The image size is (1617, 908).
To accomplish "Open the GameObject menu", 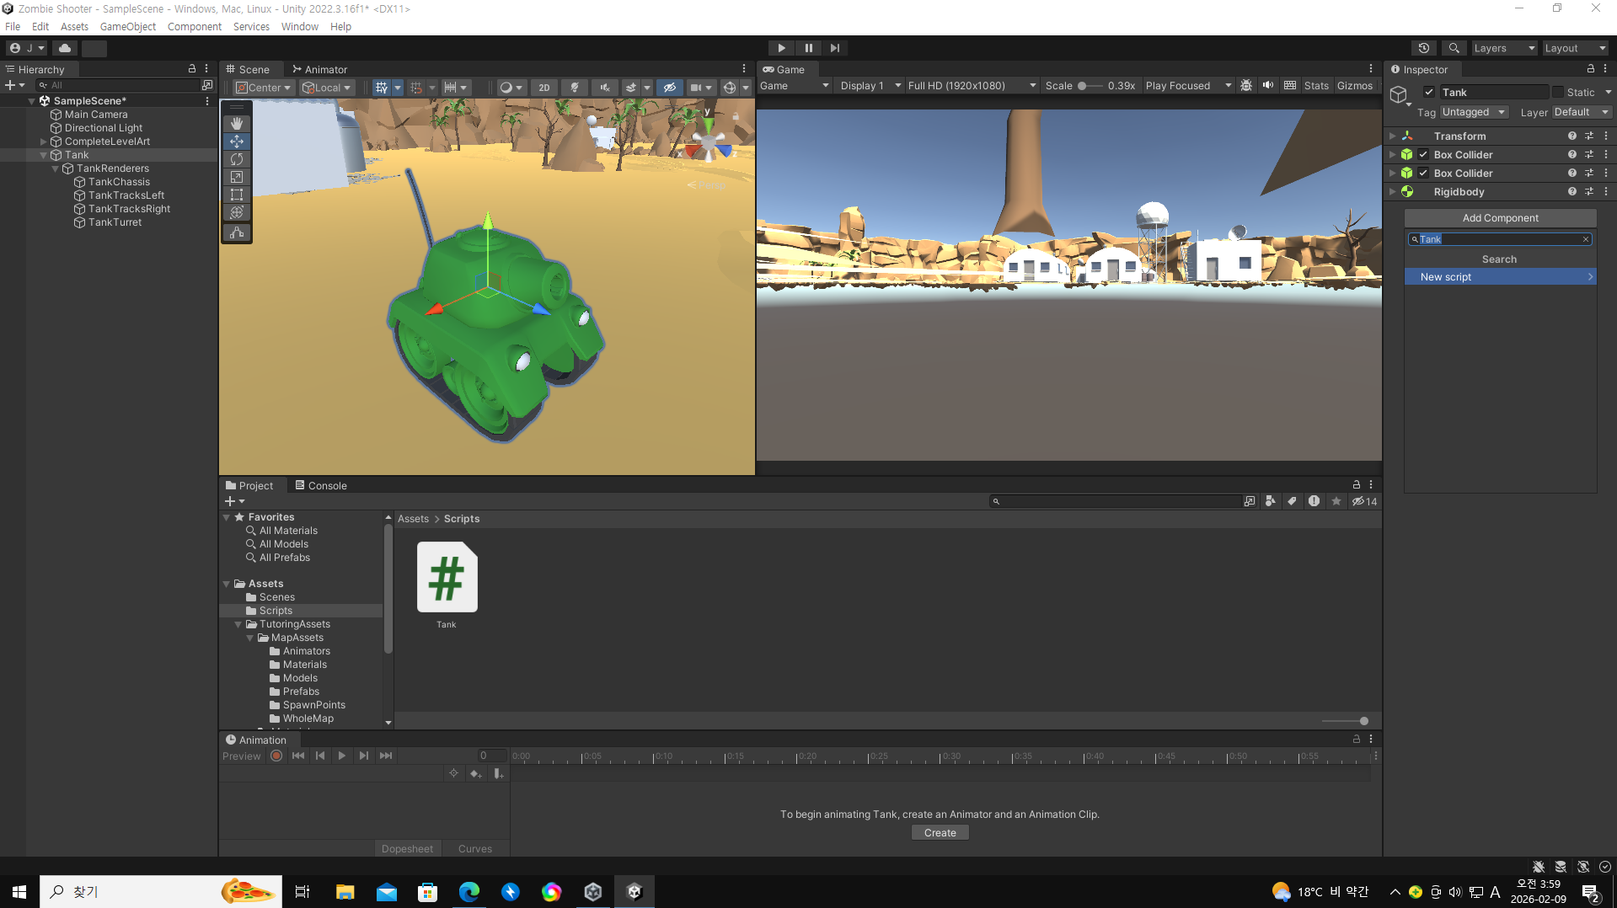I will [x=128, y=26].
